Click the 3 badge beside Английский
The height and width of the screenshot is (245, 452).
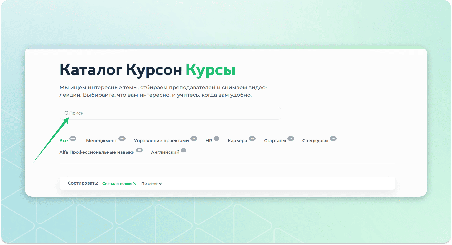click(x=184, y=150)
